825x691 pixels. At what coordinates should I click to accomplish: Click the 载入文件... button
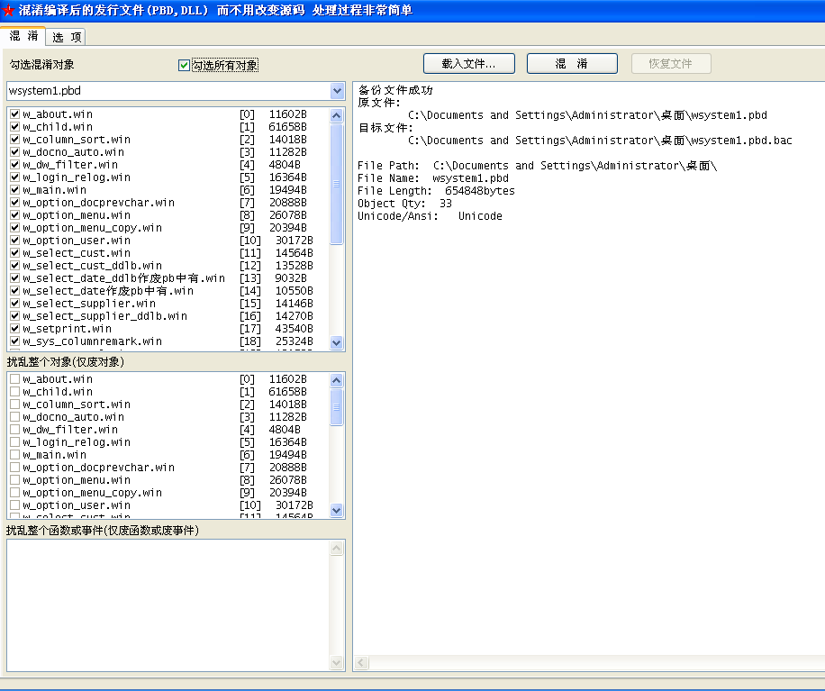pos(469,64)
